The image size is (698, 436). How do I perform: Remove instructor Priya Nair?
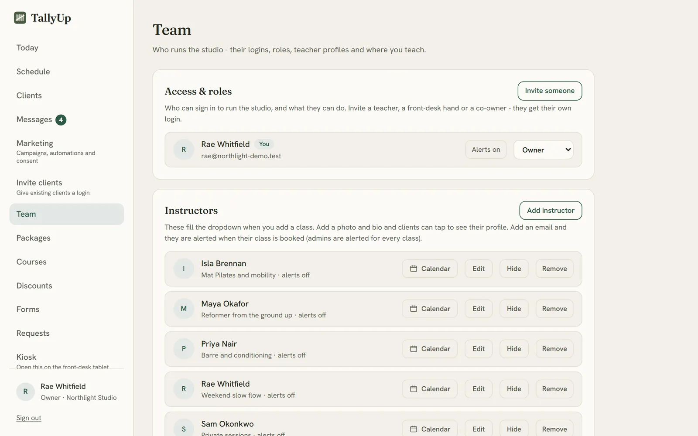pos(554,349)
